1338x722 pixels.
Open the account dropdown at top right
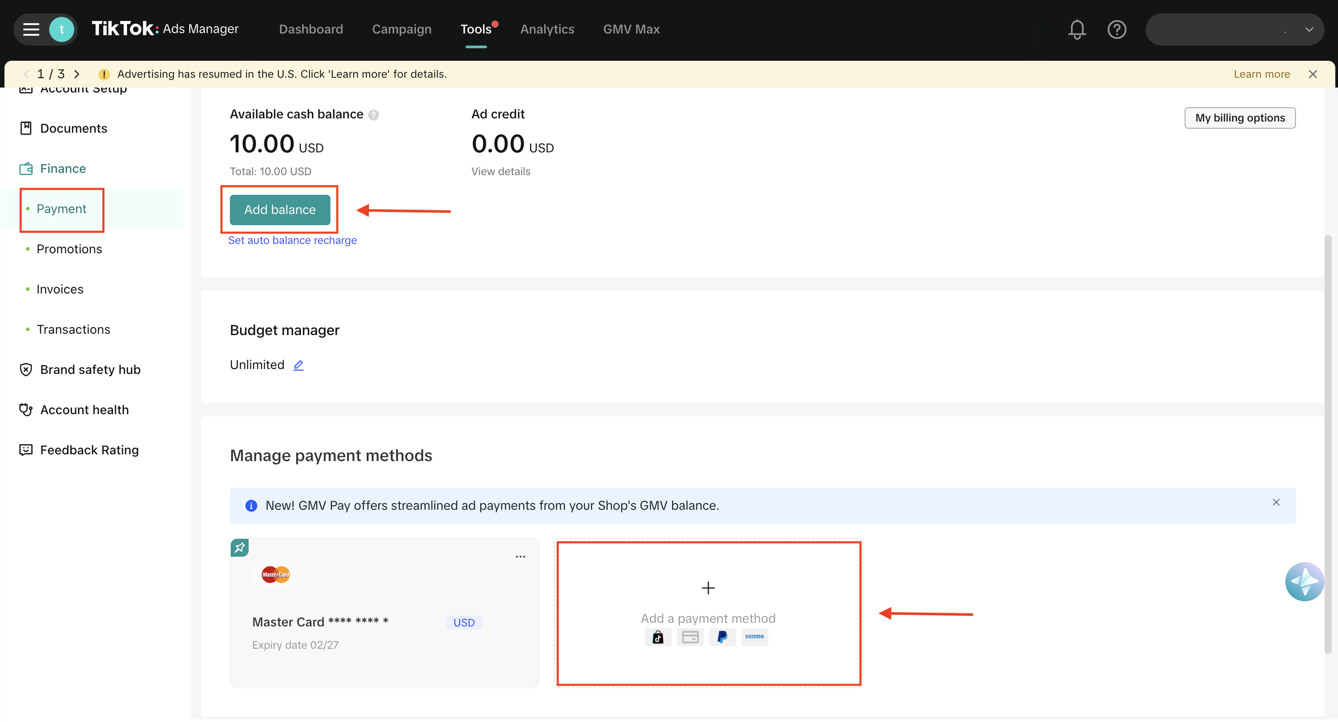coord(1309,29)
